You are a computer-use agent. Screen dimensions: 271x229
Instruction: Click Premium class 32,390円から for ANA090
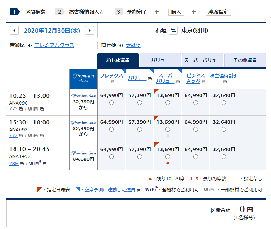pos(84,102)
